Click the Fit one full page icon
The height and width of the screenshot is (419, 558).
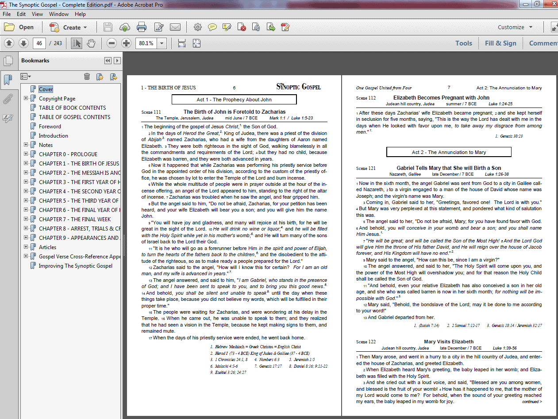(x=196, y=43)
